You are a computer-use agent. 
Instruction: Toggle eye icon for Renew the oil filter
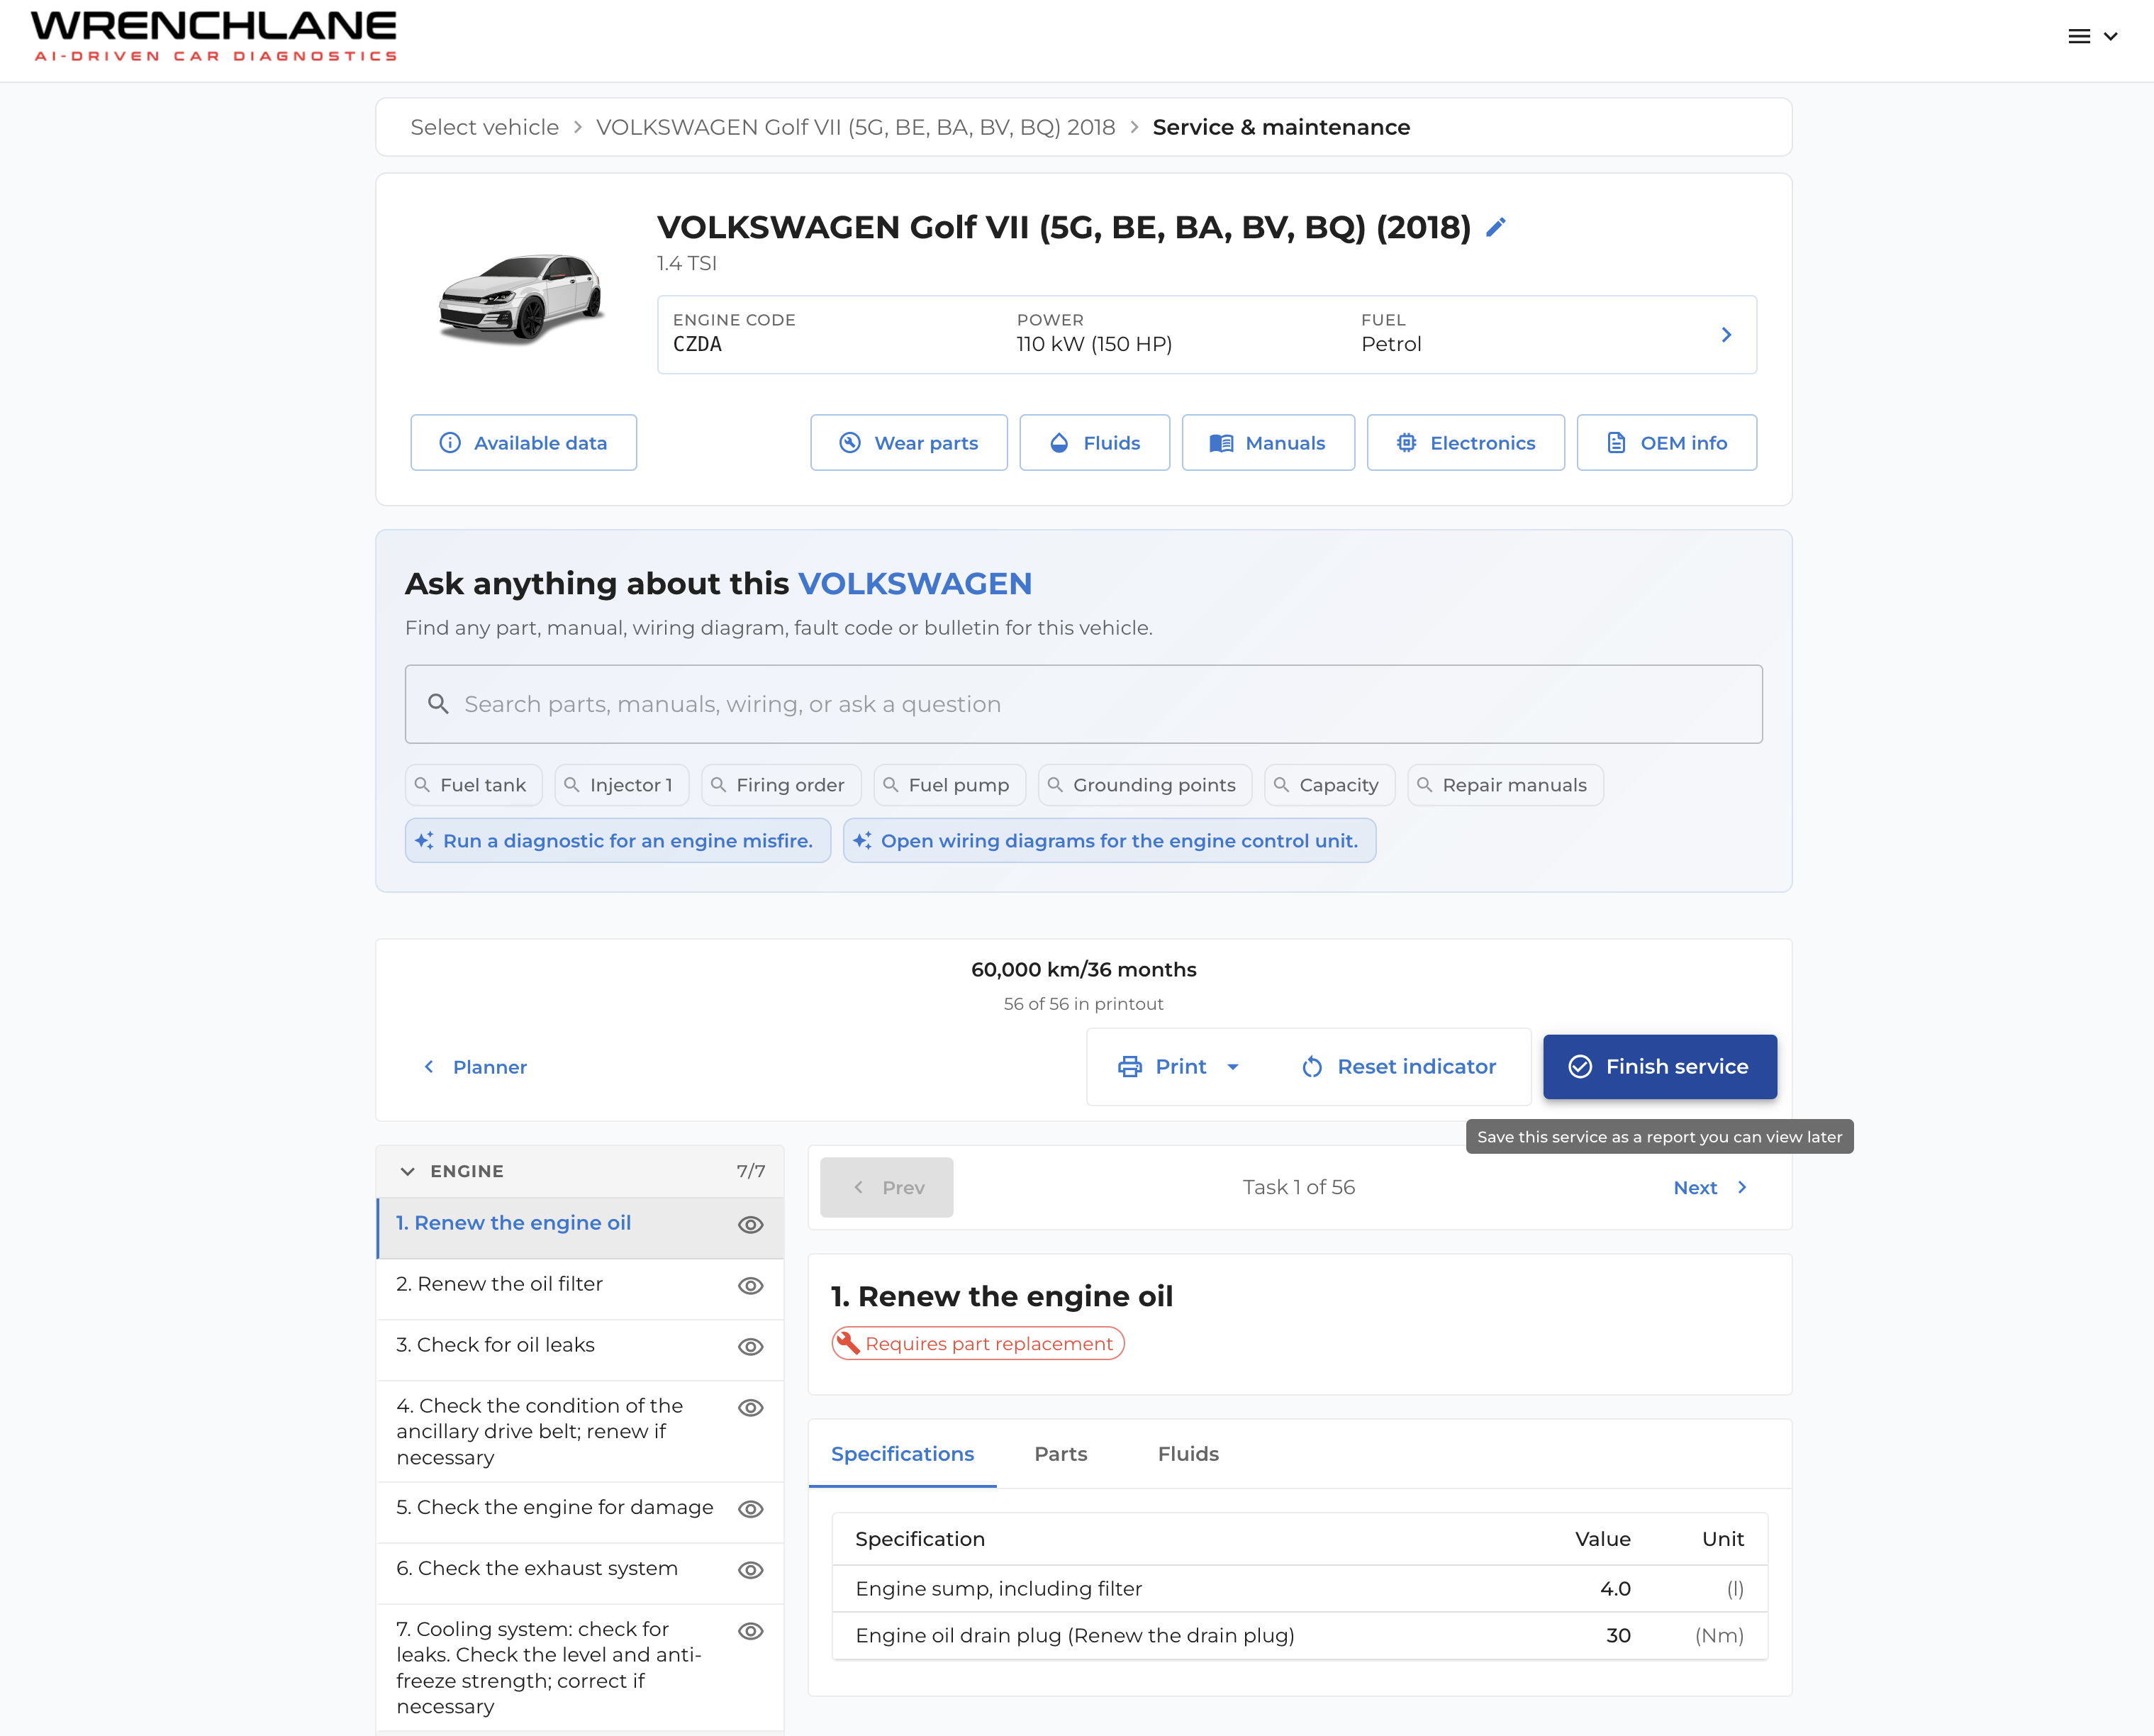751,1286
